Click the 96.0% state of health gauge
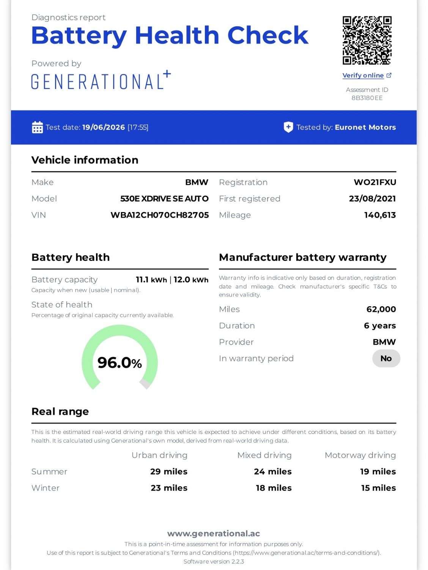Screen dimensions: 428x570 tap(120, 357)
